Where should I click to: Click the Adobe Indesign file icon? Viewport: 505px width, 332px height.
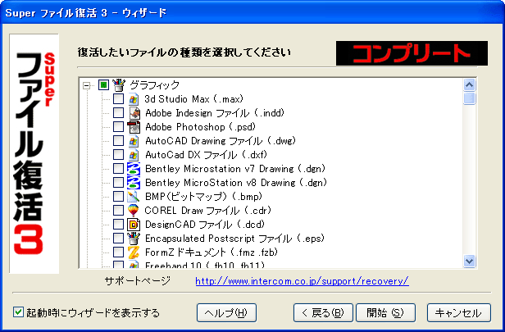pyautogui.click(x=134, y=113)
